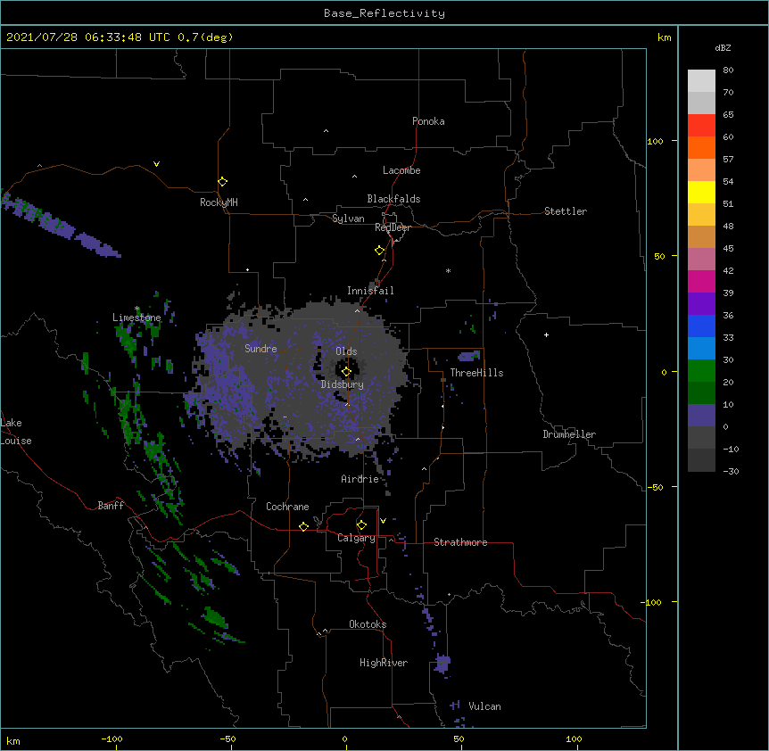
Task: Click the yellow radar marker near Olds
Action: tap(346, 372)
